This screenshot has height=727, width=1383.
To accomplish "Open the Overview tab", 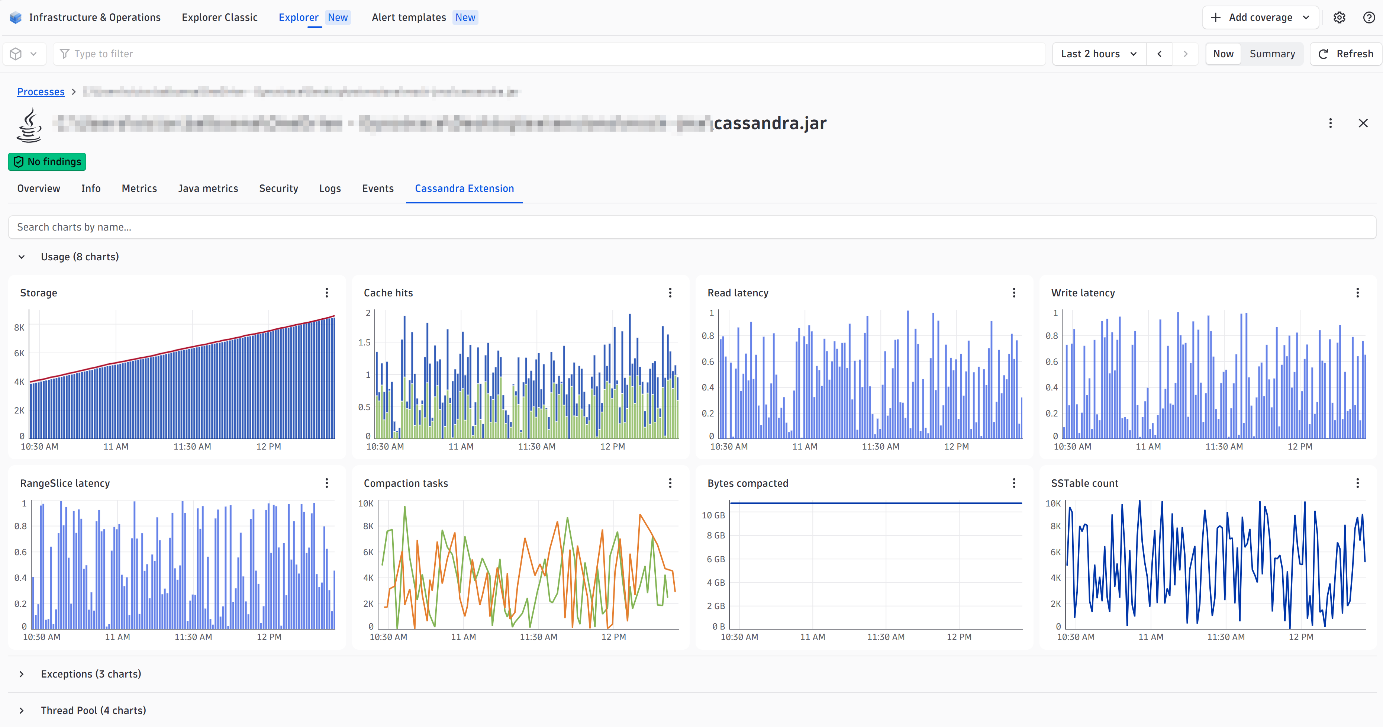I will [x=39, y=189].
